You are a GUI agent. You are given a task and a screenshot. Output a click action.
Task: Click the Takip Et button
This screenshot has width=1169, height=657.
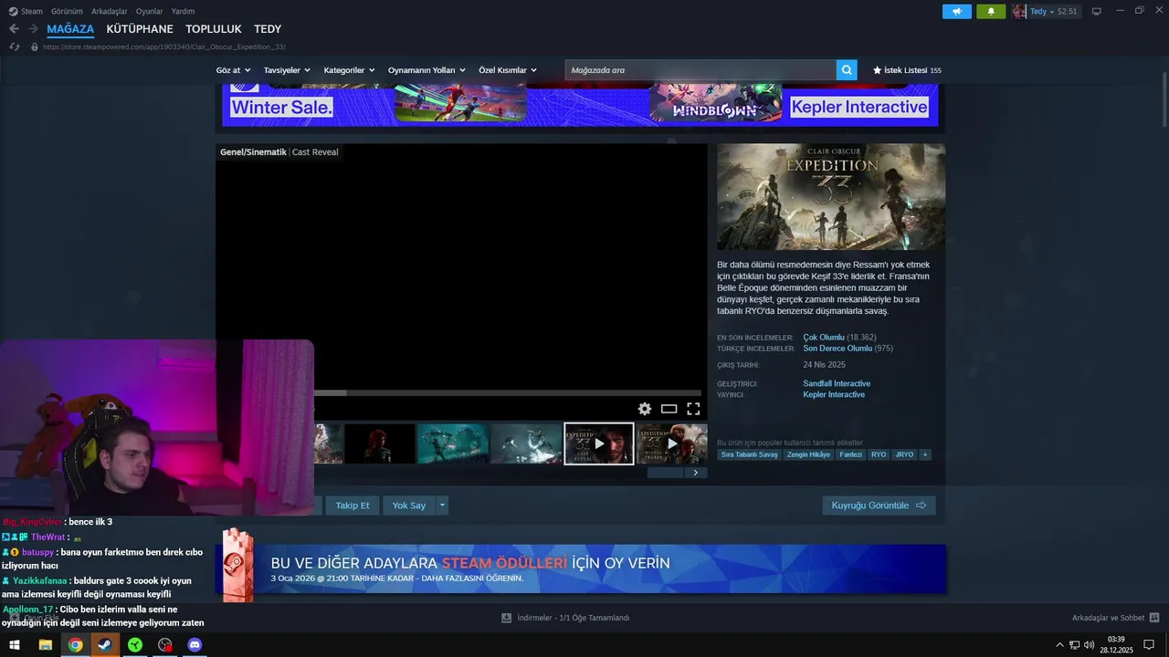click(353, 506)
